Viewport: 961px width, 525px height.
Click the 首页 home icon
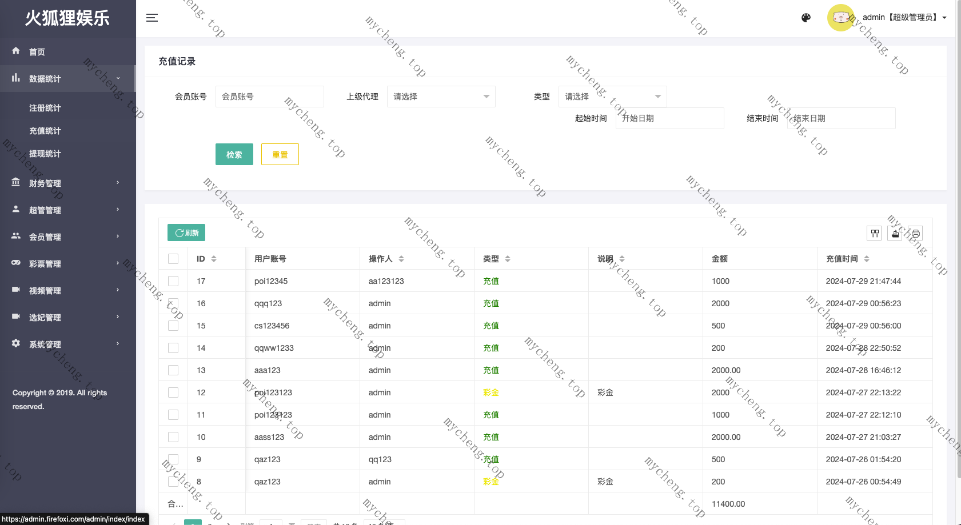click(x=16, y=51)
